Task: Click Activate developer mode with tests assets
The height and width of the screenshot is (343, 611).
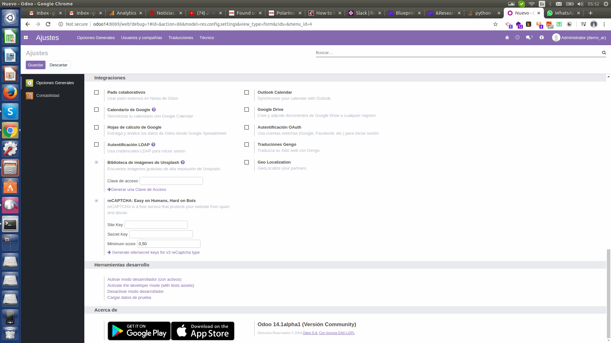Action: coord(151,286)
